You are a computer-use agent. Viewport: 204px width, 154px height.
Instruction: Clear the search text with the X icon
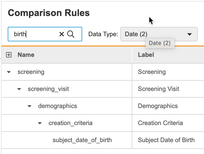(61, 34)
